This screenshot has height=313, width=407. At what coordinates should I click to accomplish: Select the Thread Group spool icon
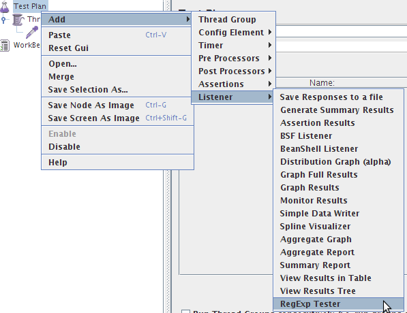tap(18, 20)
